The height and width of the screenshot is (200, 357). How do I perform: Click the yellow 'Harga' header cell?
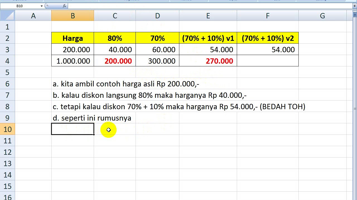pos(73,38)
